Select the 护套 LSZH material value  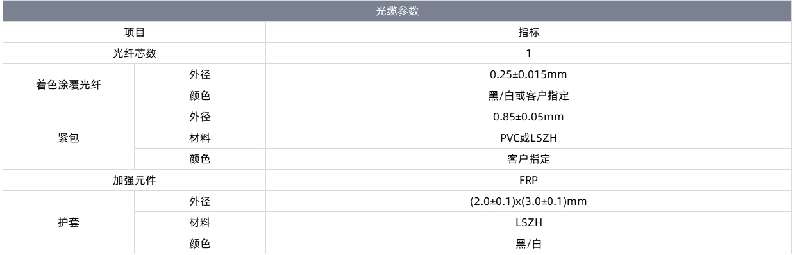click(x=529, y=222)
